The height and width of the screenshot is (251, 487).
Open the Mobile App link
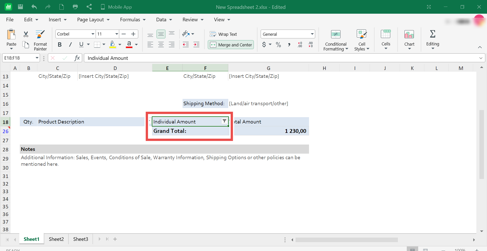[x=116, y=7]
